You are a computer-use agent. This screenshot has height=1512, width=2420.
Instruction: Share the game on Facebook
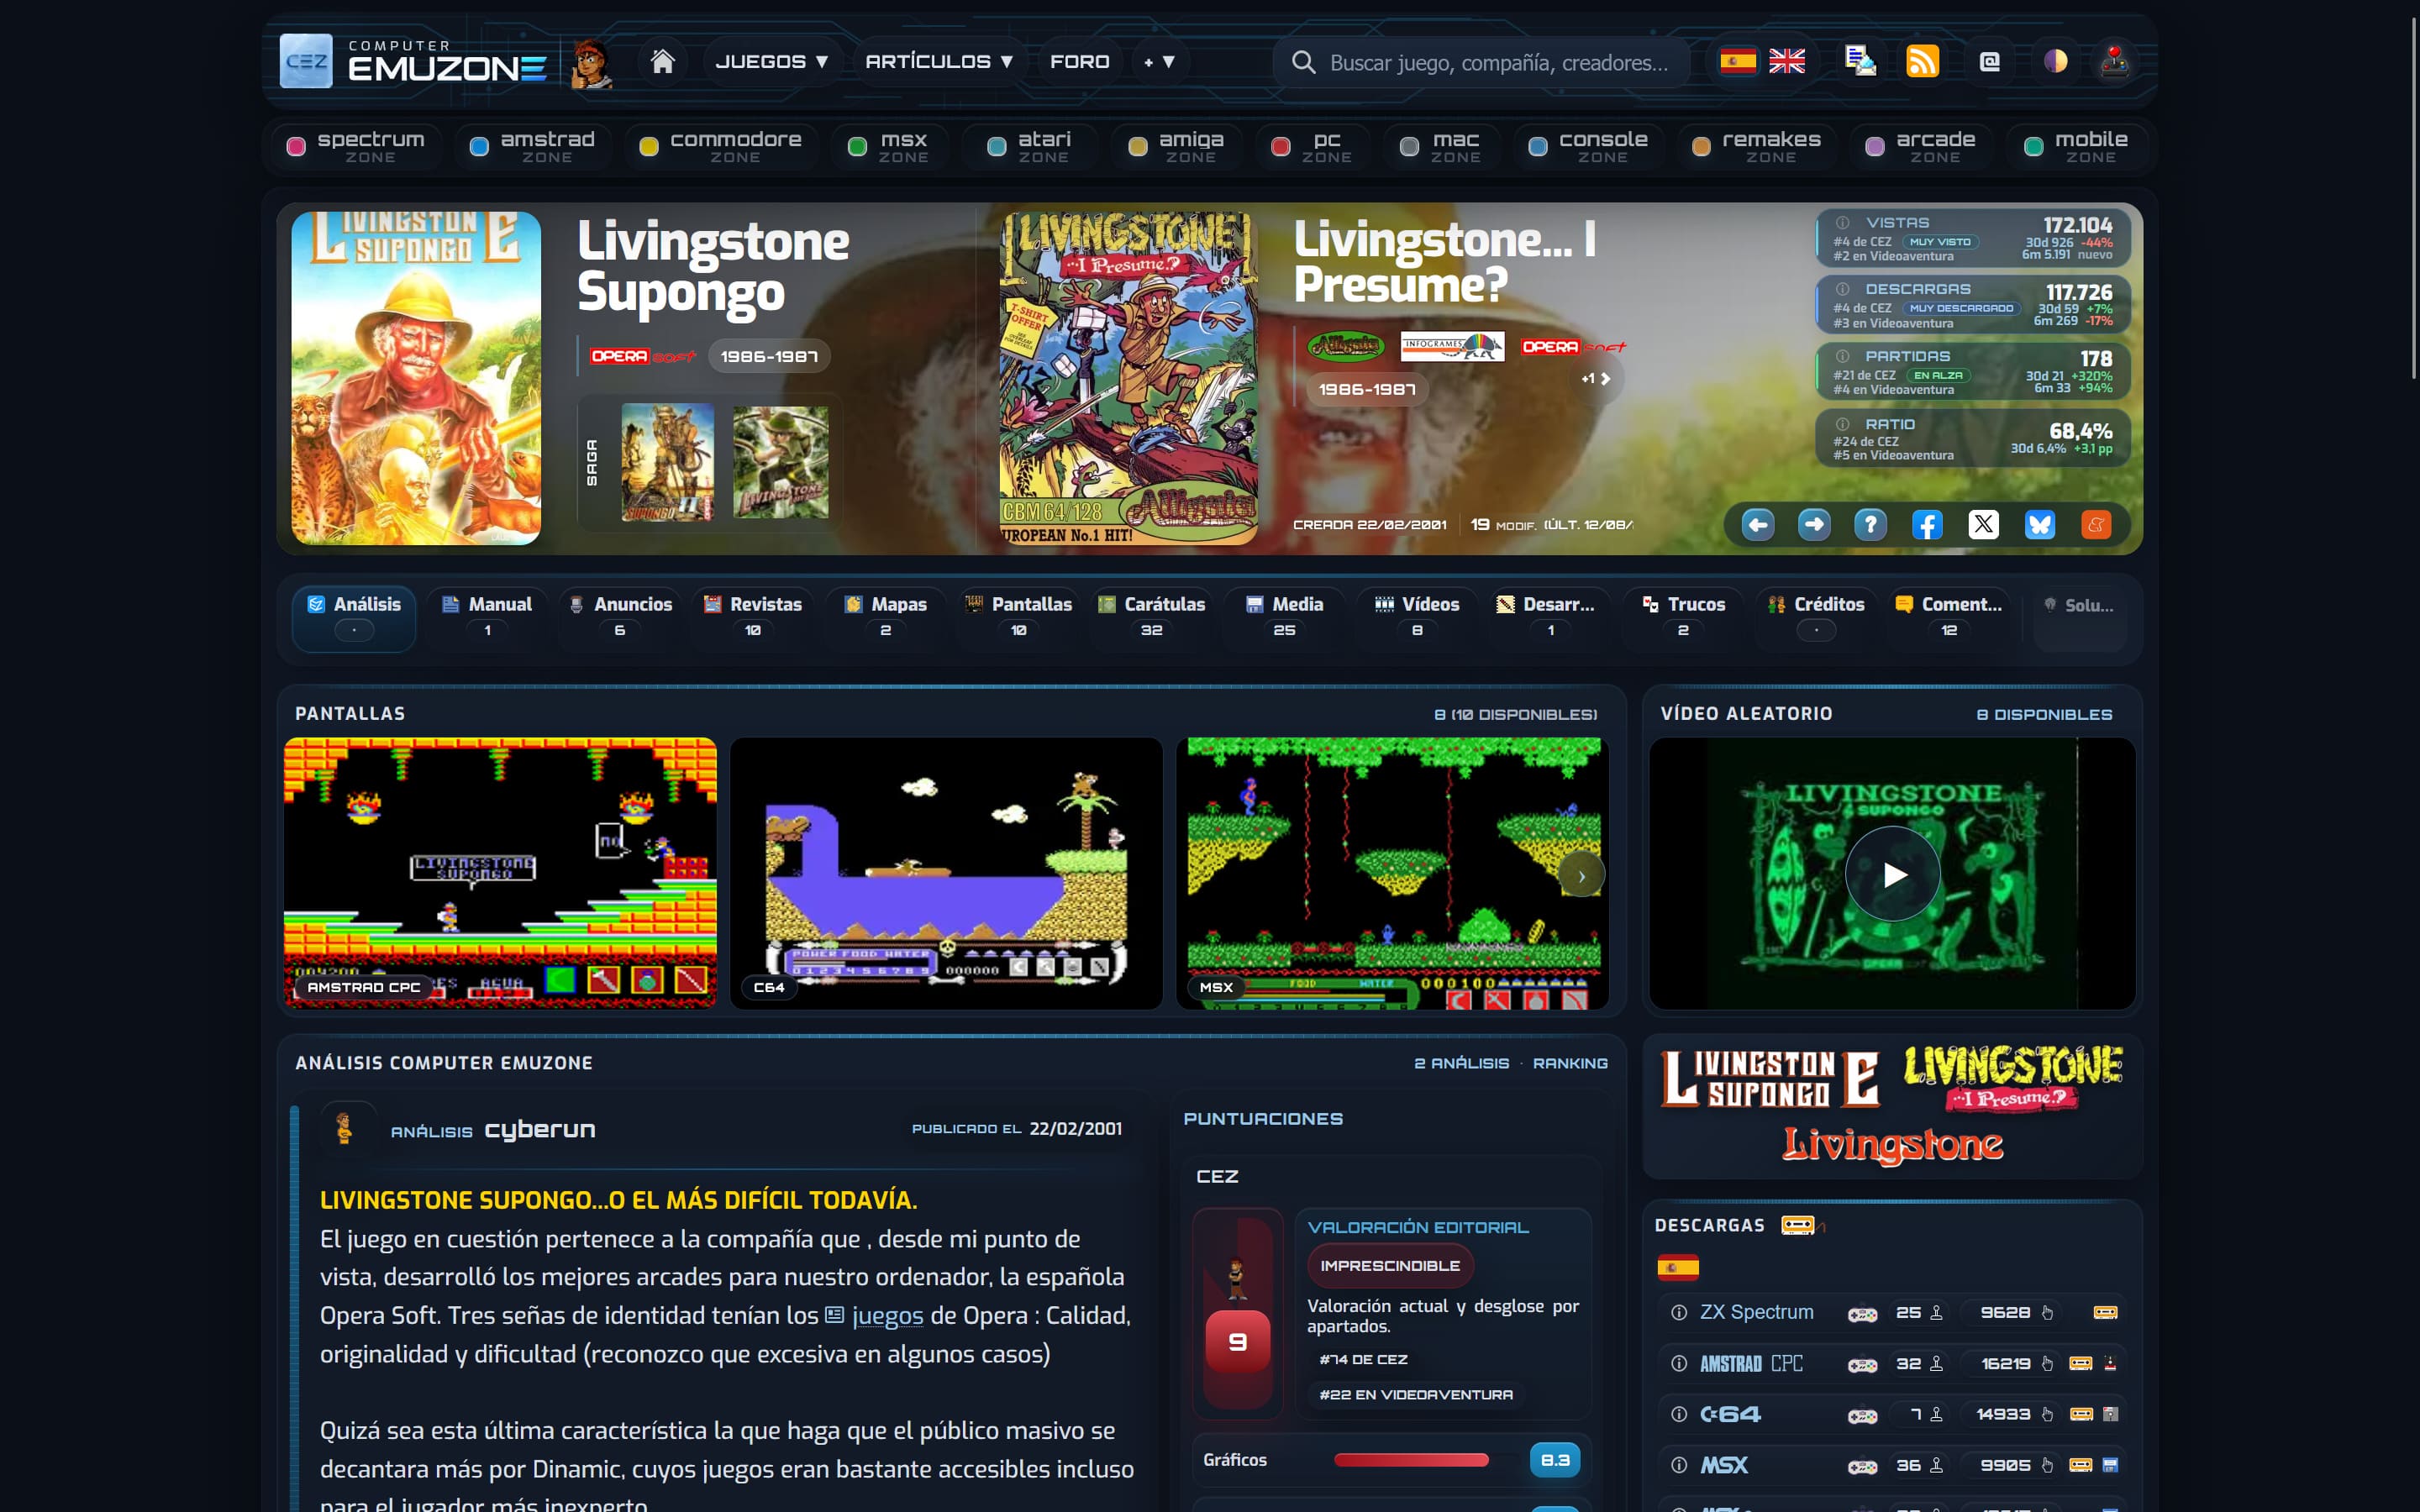point(1927,524)
